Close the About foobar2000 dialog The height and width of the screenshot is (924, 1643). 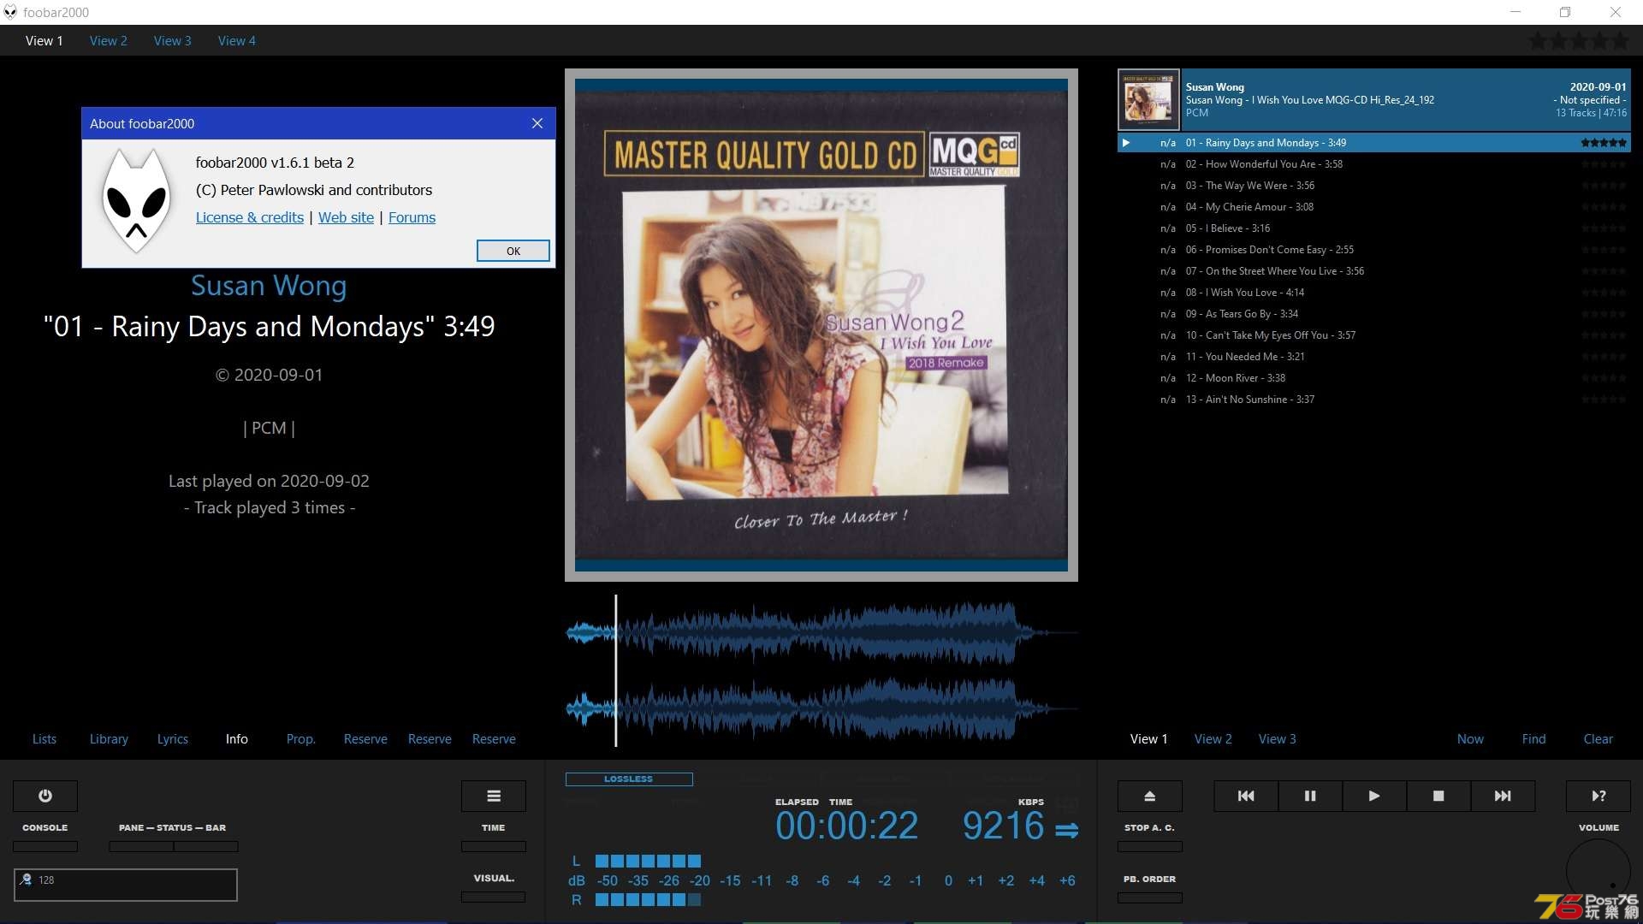pos(537,123)
